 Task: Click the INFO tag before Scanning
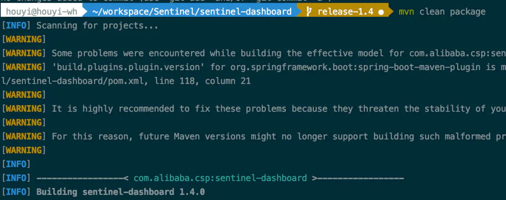tap(16, 26)
